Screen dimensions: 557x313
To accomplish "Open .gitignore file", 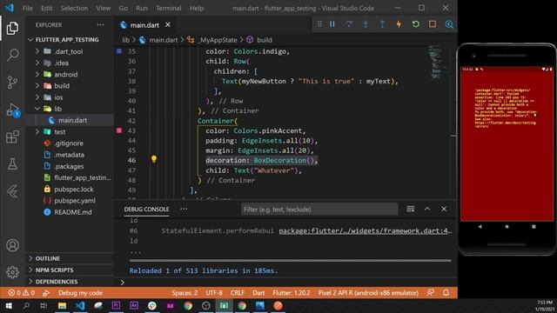I will click(70, 143).
